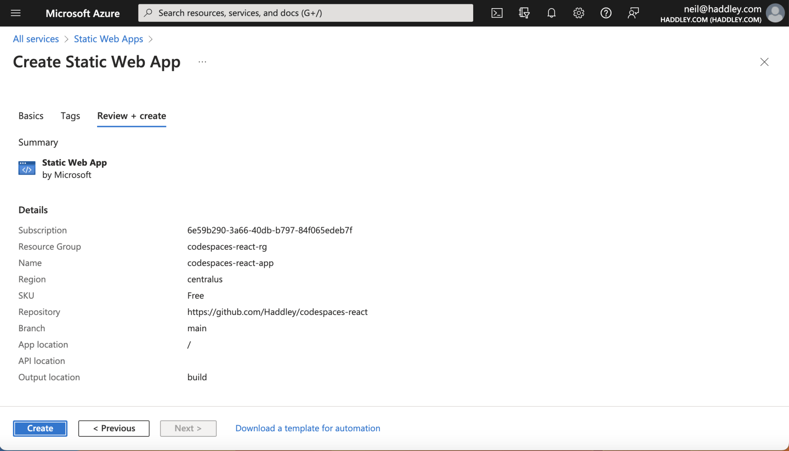Switch to the Tags tab

click(70, 116)
